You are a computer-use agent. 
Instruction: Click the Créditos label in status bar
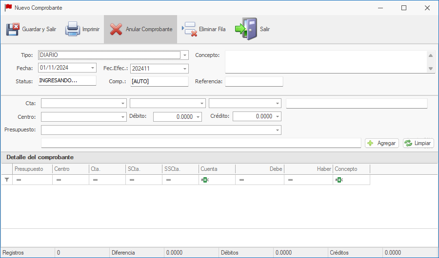pos(339,253)
